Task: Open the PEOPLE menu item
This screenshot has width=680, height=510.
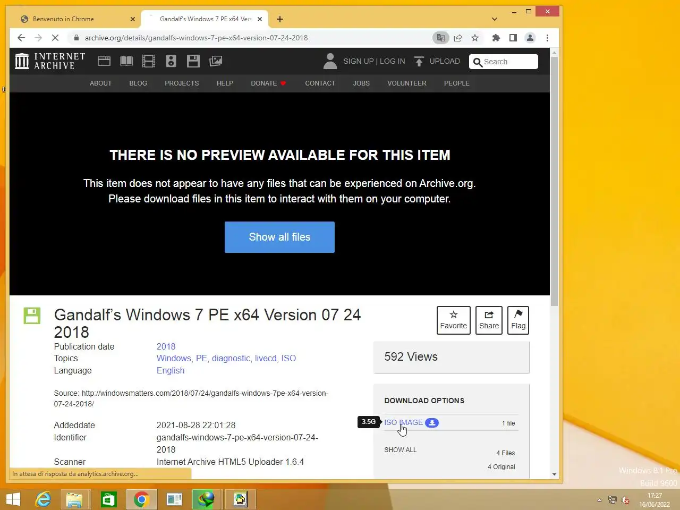Action: tap(457, 83)
